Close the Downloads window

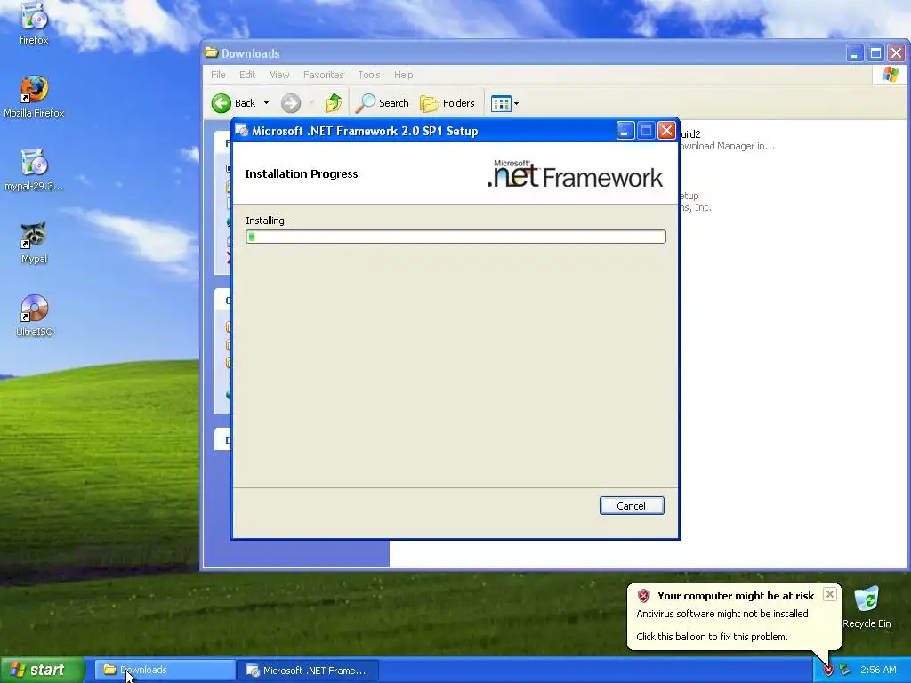[x=896, y=53]
